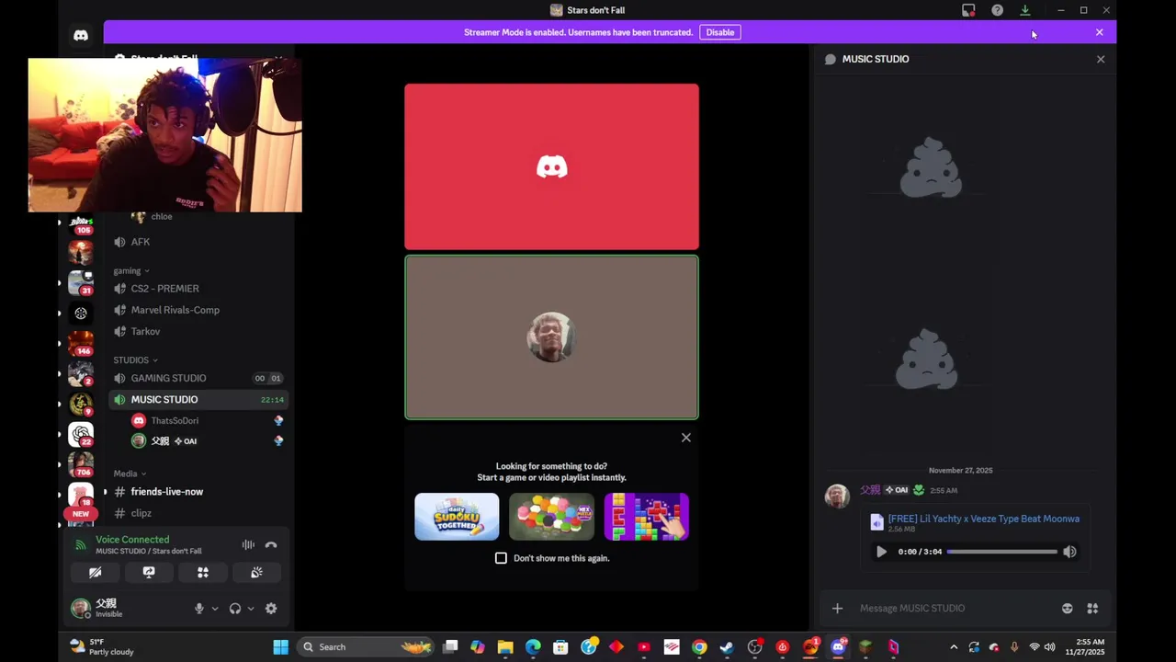Viewport: 1176px width, 662px height.
Task: Select the red Discord participant video tile
Action: pyautogui.click(x=551, y=166)
